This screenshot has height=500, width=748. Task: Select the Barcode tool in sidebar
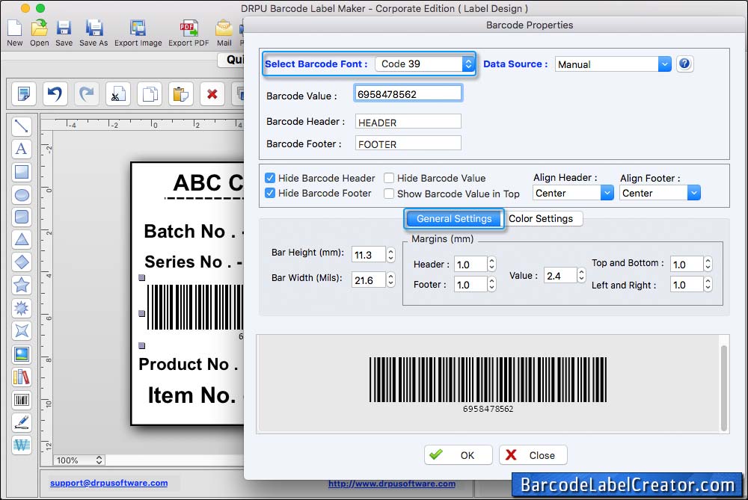(22, 400)
